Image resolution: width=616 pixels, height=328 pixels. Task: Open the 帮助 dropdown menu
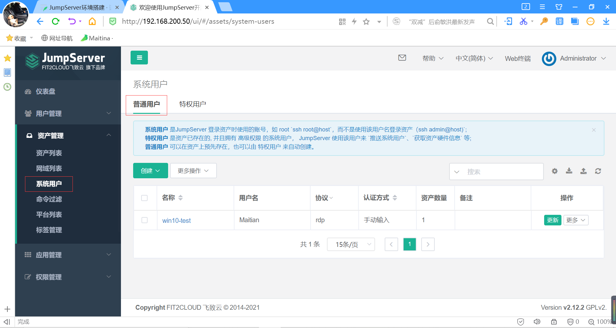point(433,58)
